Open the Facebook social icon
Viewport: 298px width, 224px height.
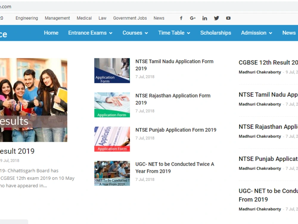181,18
